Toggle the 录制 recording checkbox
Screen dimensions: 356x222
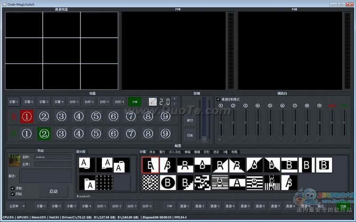click(13, 188)
